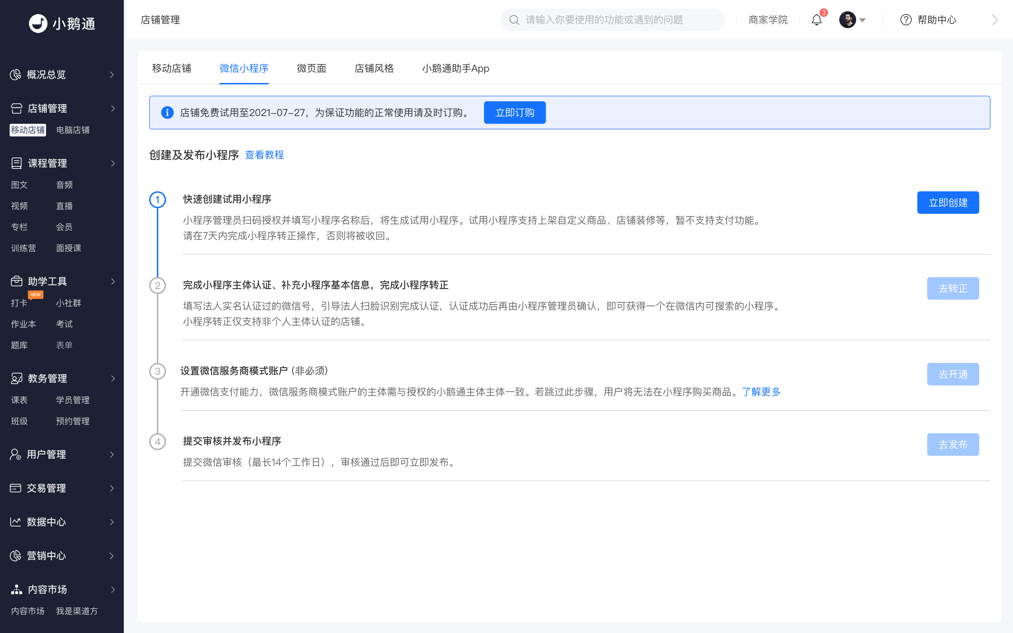Click the 概况总览 pie chart icon
Image resolution: width=1013 pixels, height=633 pixels.
(x=15, y=75)
